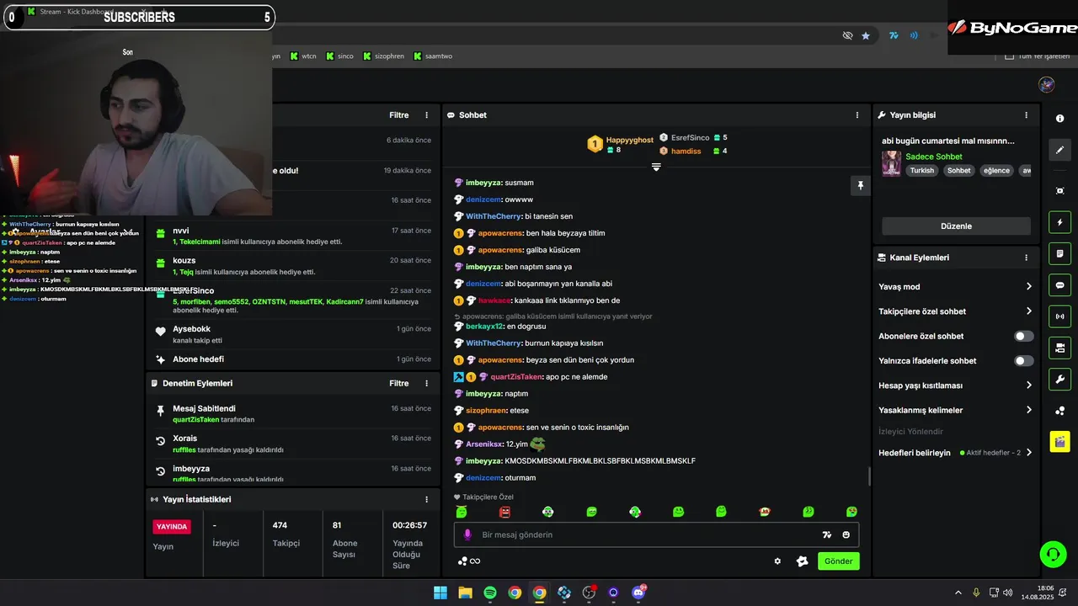This screenshot has width=1078, height=606.
Task: Collapse the leaderboard arrow below Happyyghost
Action: (656, 167)
